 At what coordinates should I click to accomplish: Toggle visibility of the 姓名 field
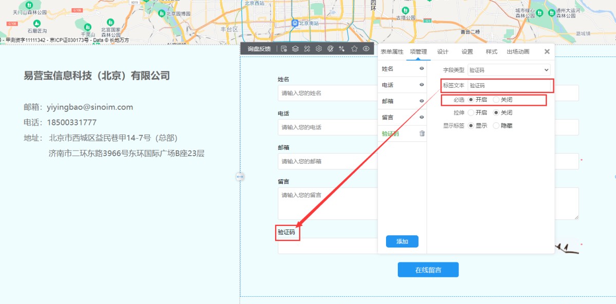[x=421, y=68]
